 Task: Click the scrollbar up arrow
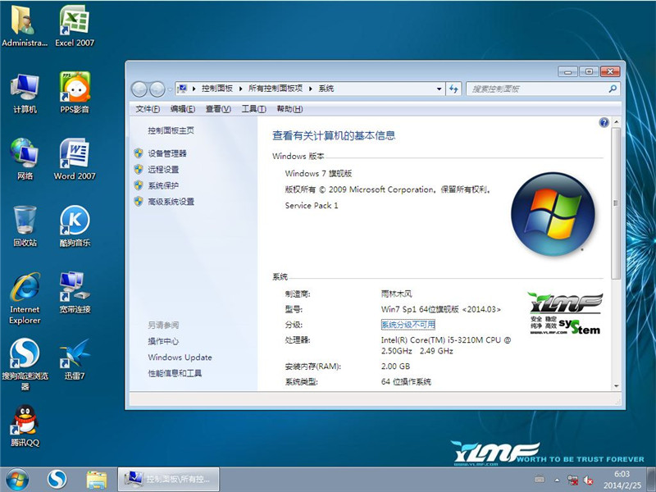(x=616, y=122)
